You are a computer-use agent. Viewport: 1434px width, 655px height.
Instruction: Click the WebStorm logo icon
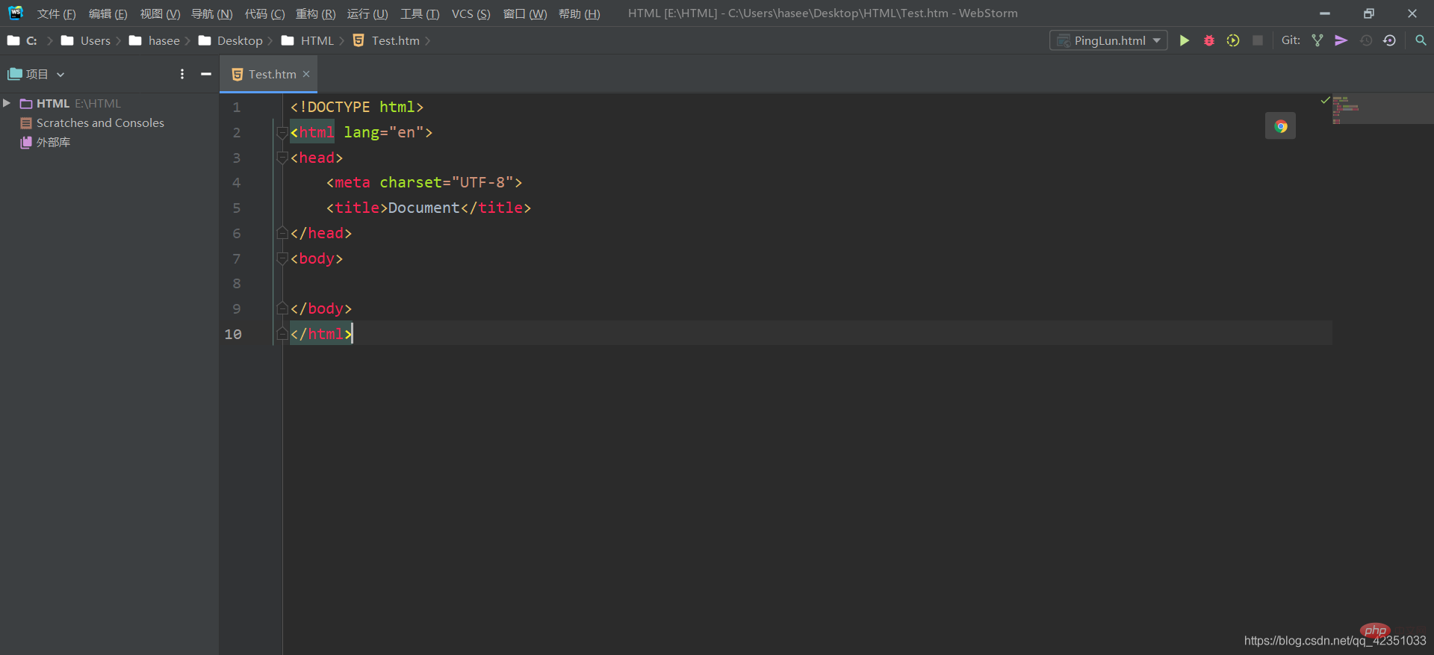pyautogui.click(x=16, y=13)
